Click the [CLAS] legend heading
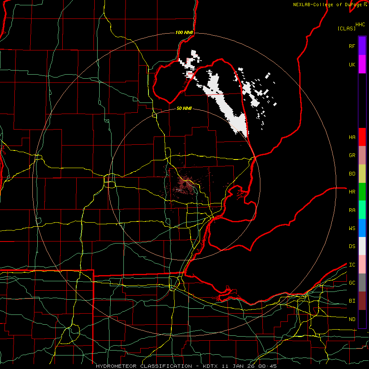 click(346, 28)
